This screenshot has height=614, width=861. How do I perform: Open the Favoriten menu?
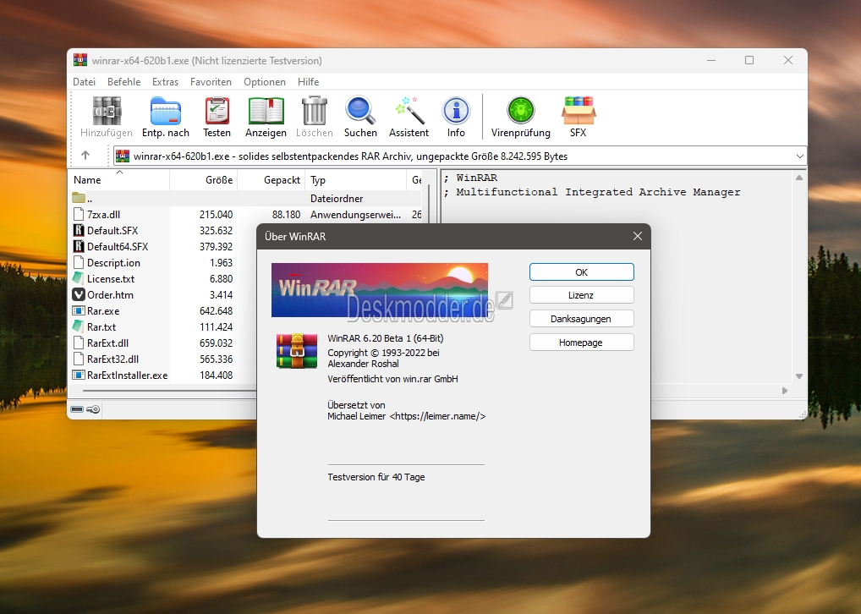click(x=211, y=82)
